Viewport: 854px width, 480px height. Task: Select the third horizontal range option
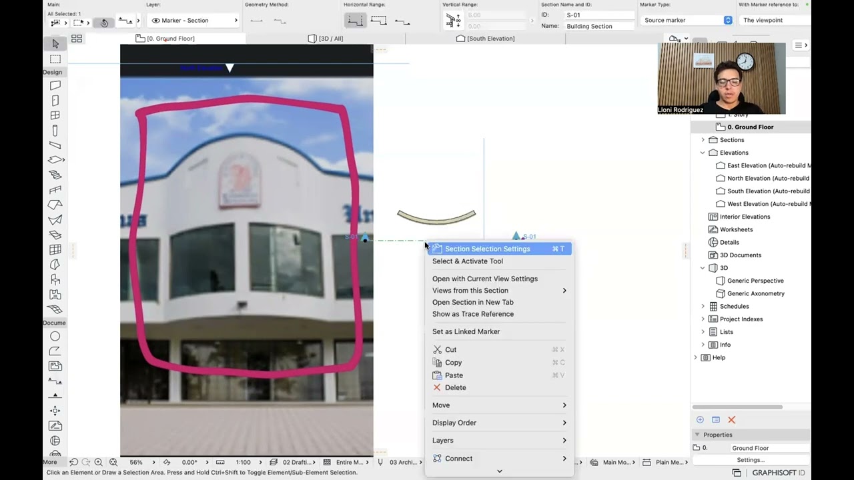[402, 21]
